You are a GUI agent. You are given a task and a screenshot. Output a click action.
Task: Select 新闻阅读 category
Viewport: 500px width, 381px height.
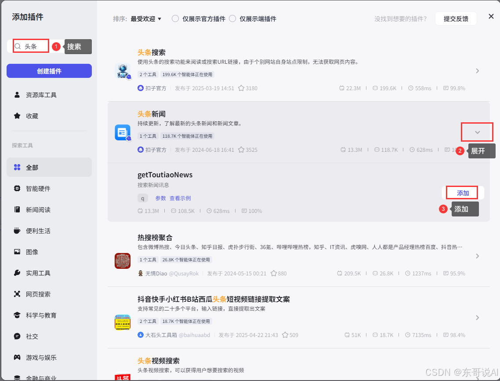pos(49,209)
